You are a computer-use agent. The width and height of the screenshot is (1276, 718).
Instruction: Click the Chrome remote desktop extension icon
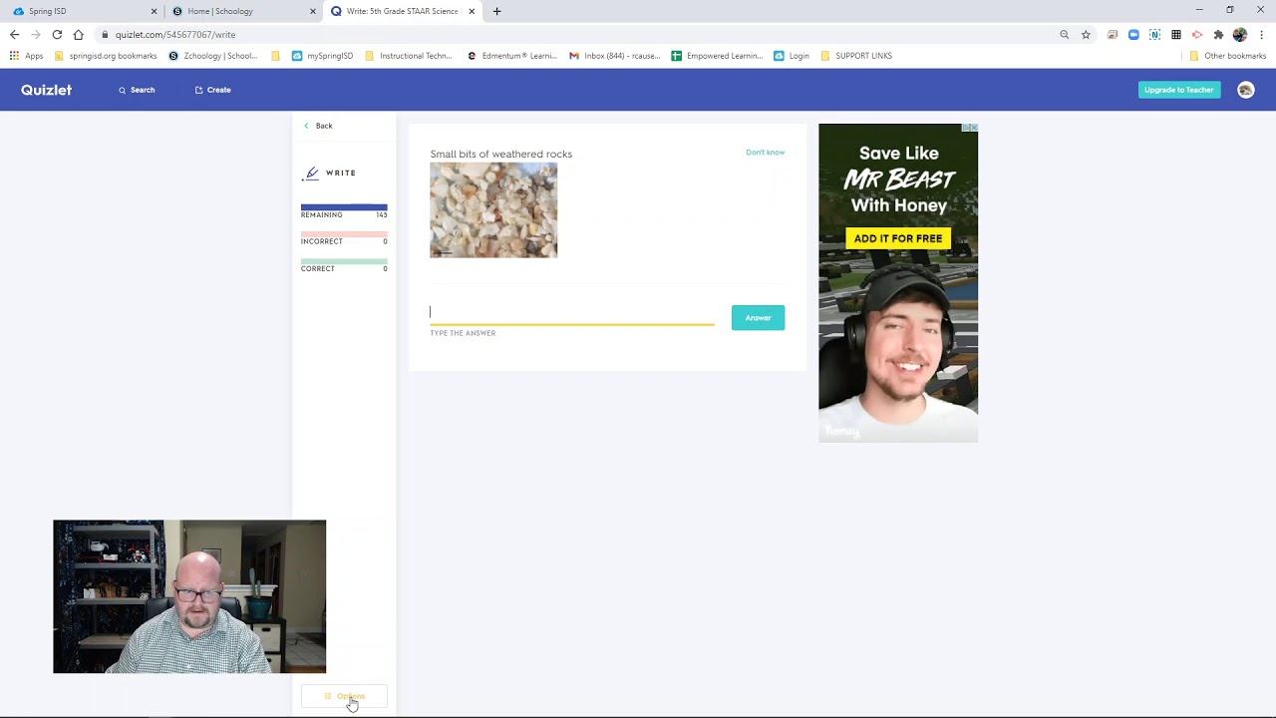click(x=1113, y=34)
